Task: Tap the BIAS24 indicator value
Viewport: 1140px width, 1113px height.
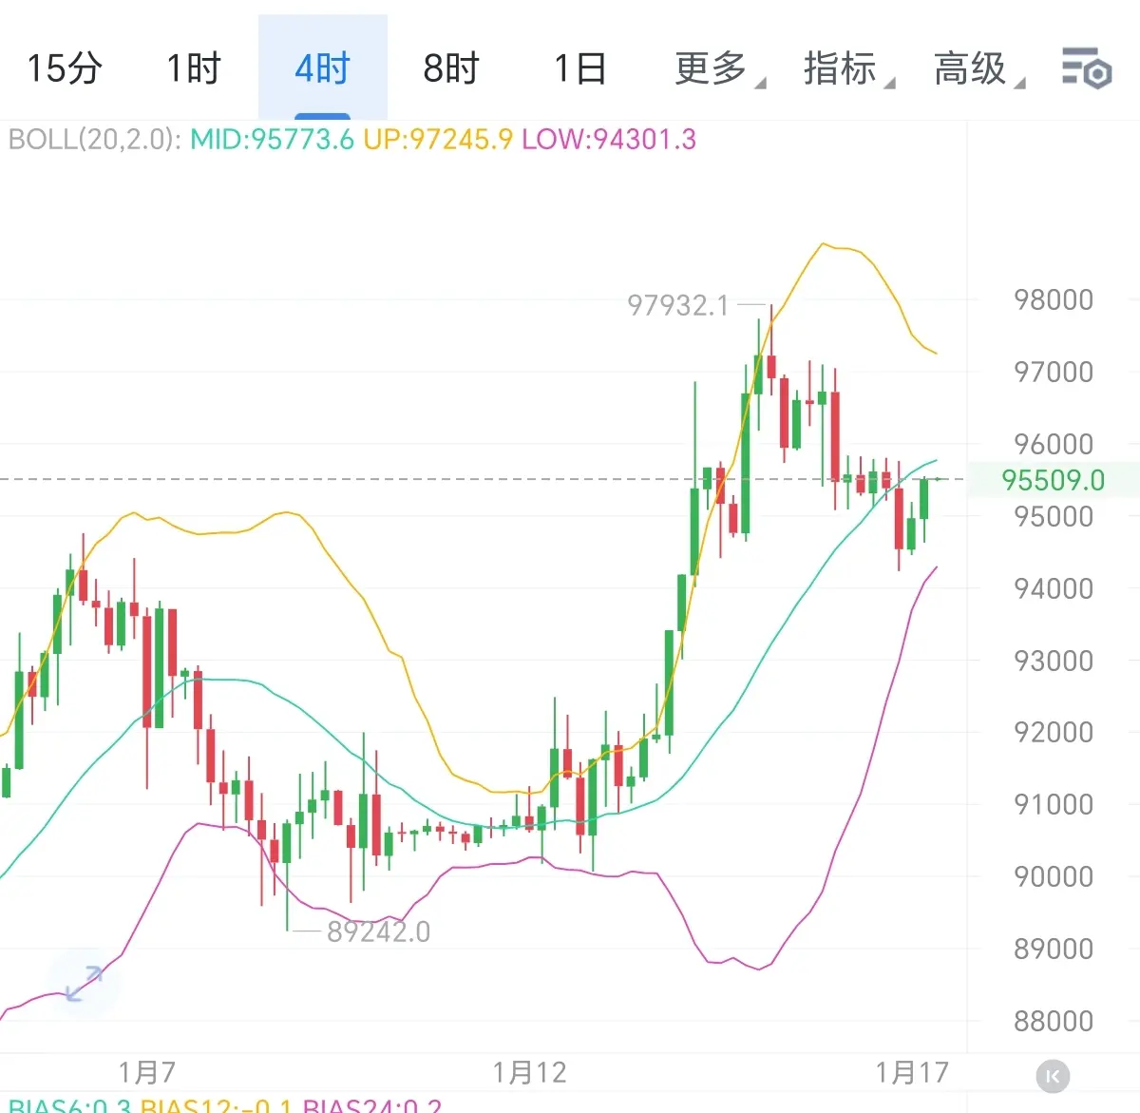Action: point(372,1105)
